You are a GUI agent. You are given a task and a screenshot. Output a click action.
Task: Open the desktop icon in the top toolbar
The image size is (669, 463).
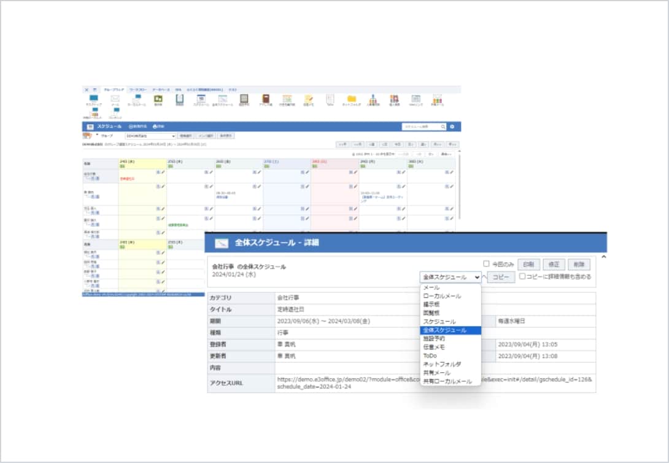tap(93, 99)
